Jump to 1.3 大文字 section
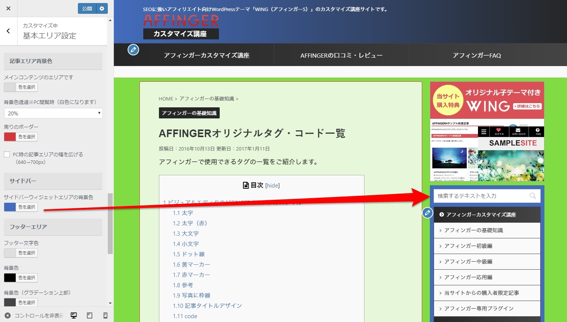This screenshot has width=567, height=322. tap(186, 233)
